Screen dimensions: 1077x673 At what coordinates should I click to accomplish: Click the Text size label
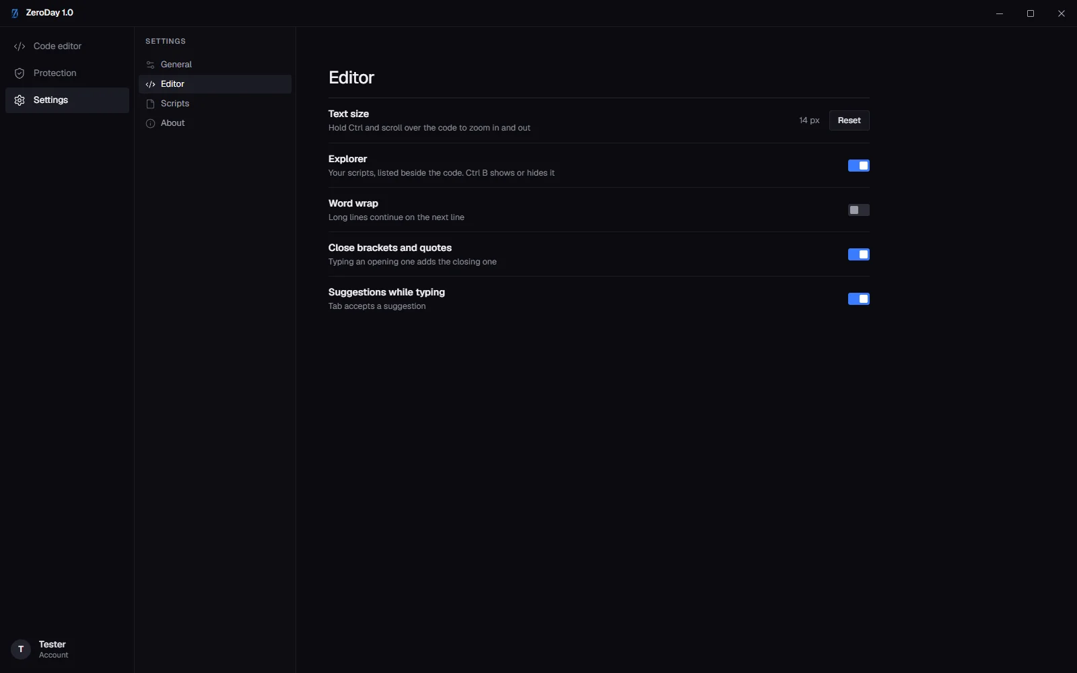coord(349,114)
